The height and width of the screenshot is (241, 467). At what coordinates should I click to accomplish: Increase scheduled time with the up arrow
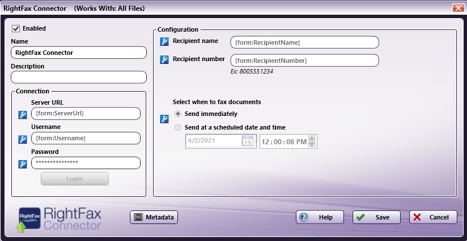[312, 138]
